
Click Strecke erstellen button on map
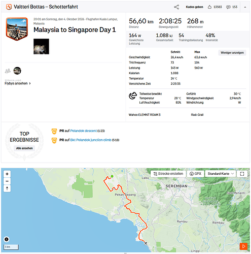[168, 174]
